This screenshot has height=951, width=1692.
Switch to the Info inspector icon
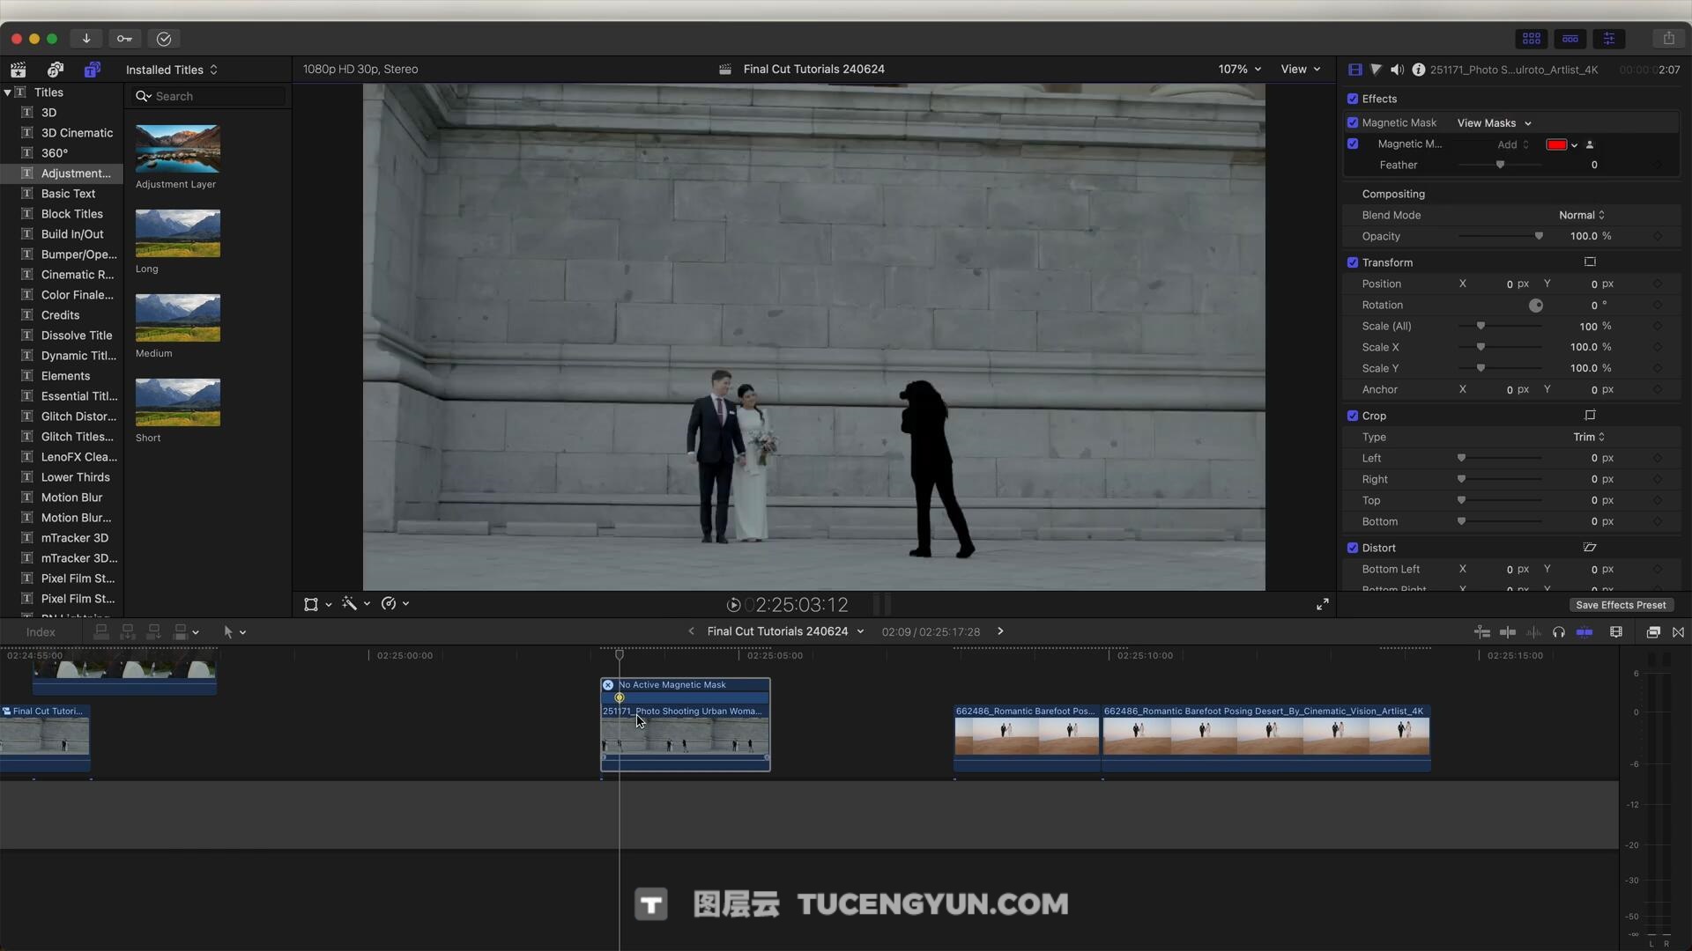point(1418,70)
